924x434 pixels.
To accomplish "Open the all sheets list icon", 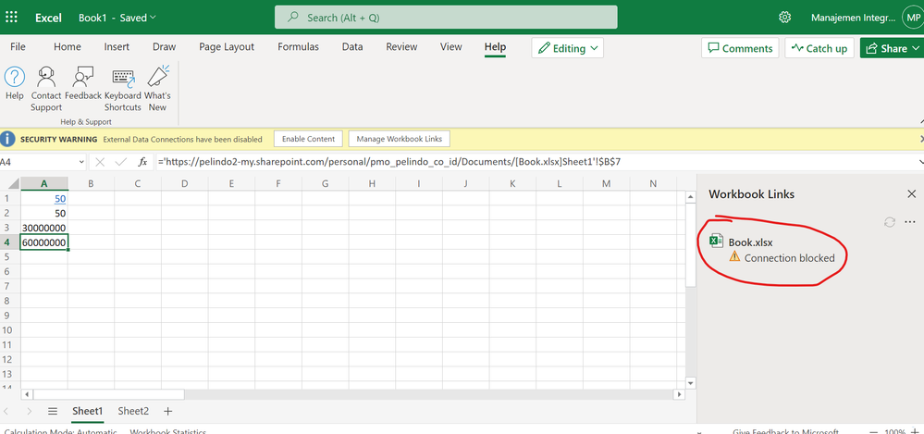I will (53, 411).
